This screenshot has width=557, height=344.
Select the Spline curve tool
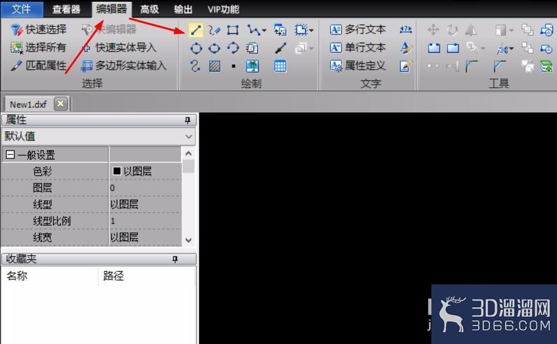click(195, 66)
